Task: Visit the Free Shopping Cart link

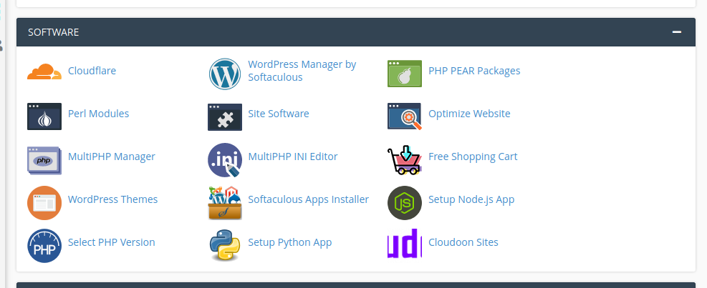Action: point(473,157)
